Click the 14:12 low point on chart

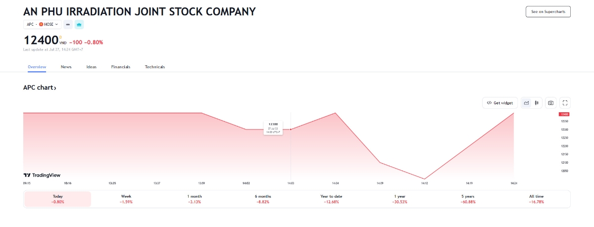point(424,179)
